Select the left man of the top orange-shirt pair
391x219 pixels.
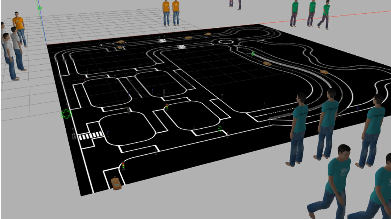(166, 13)
